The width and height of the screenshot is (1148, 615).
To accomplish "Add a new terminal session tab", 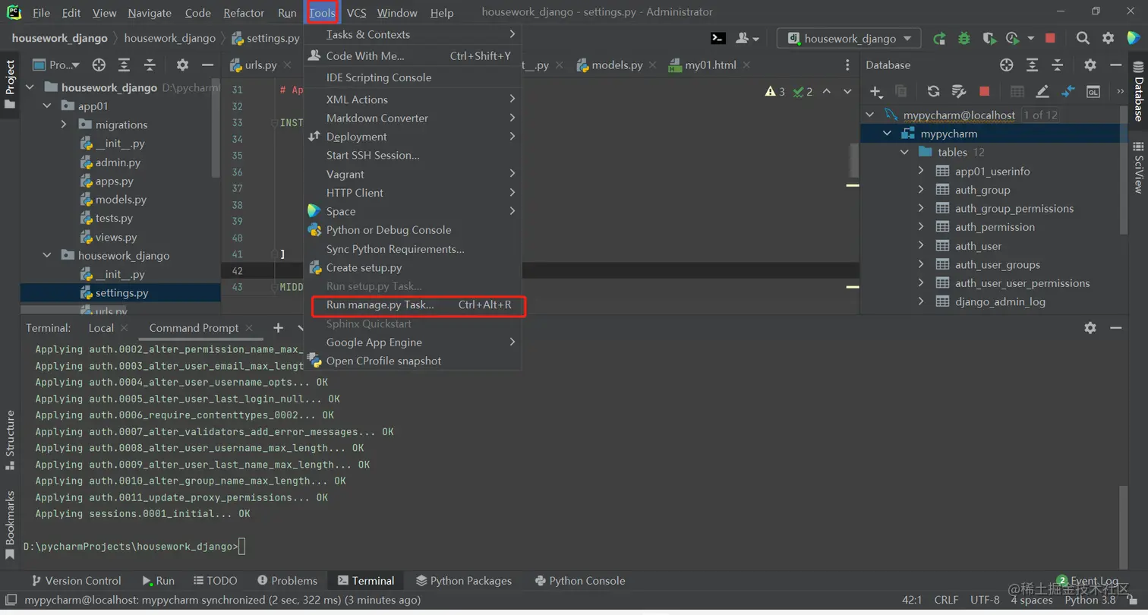I will [x=278, y=328].
